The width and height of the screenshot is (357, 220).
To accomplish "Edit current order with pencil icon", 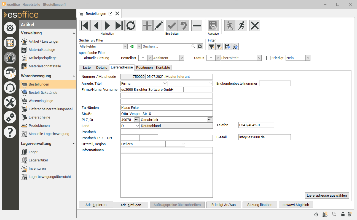I will pos(159,26).
